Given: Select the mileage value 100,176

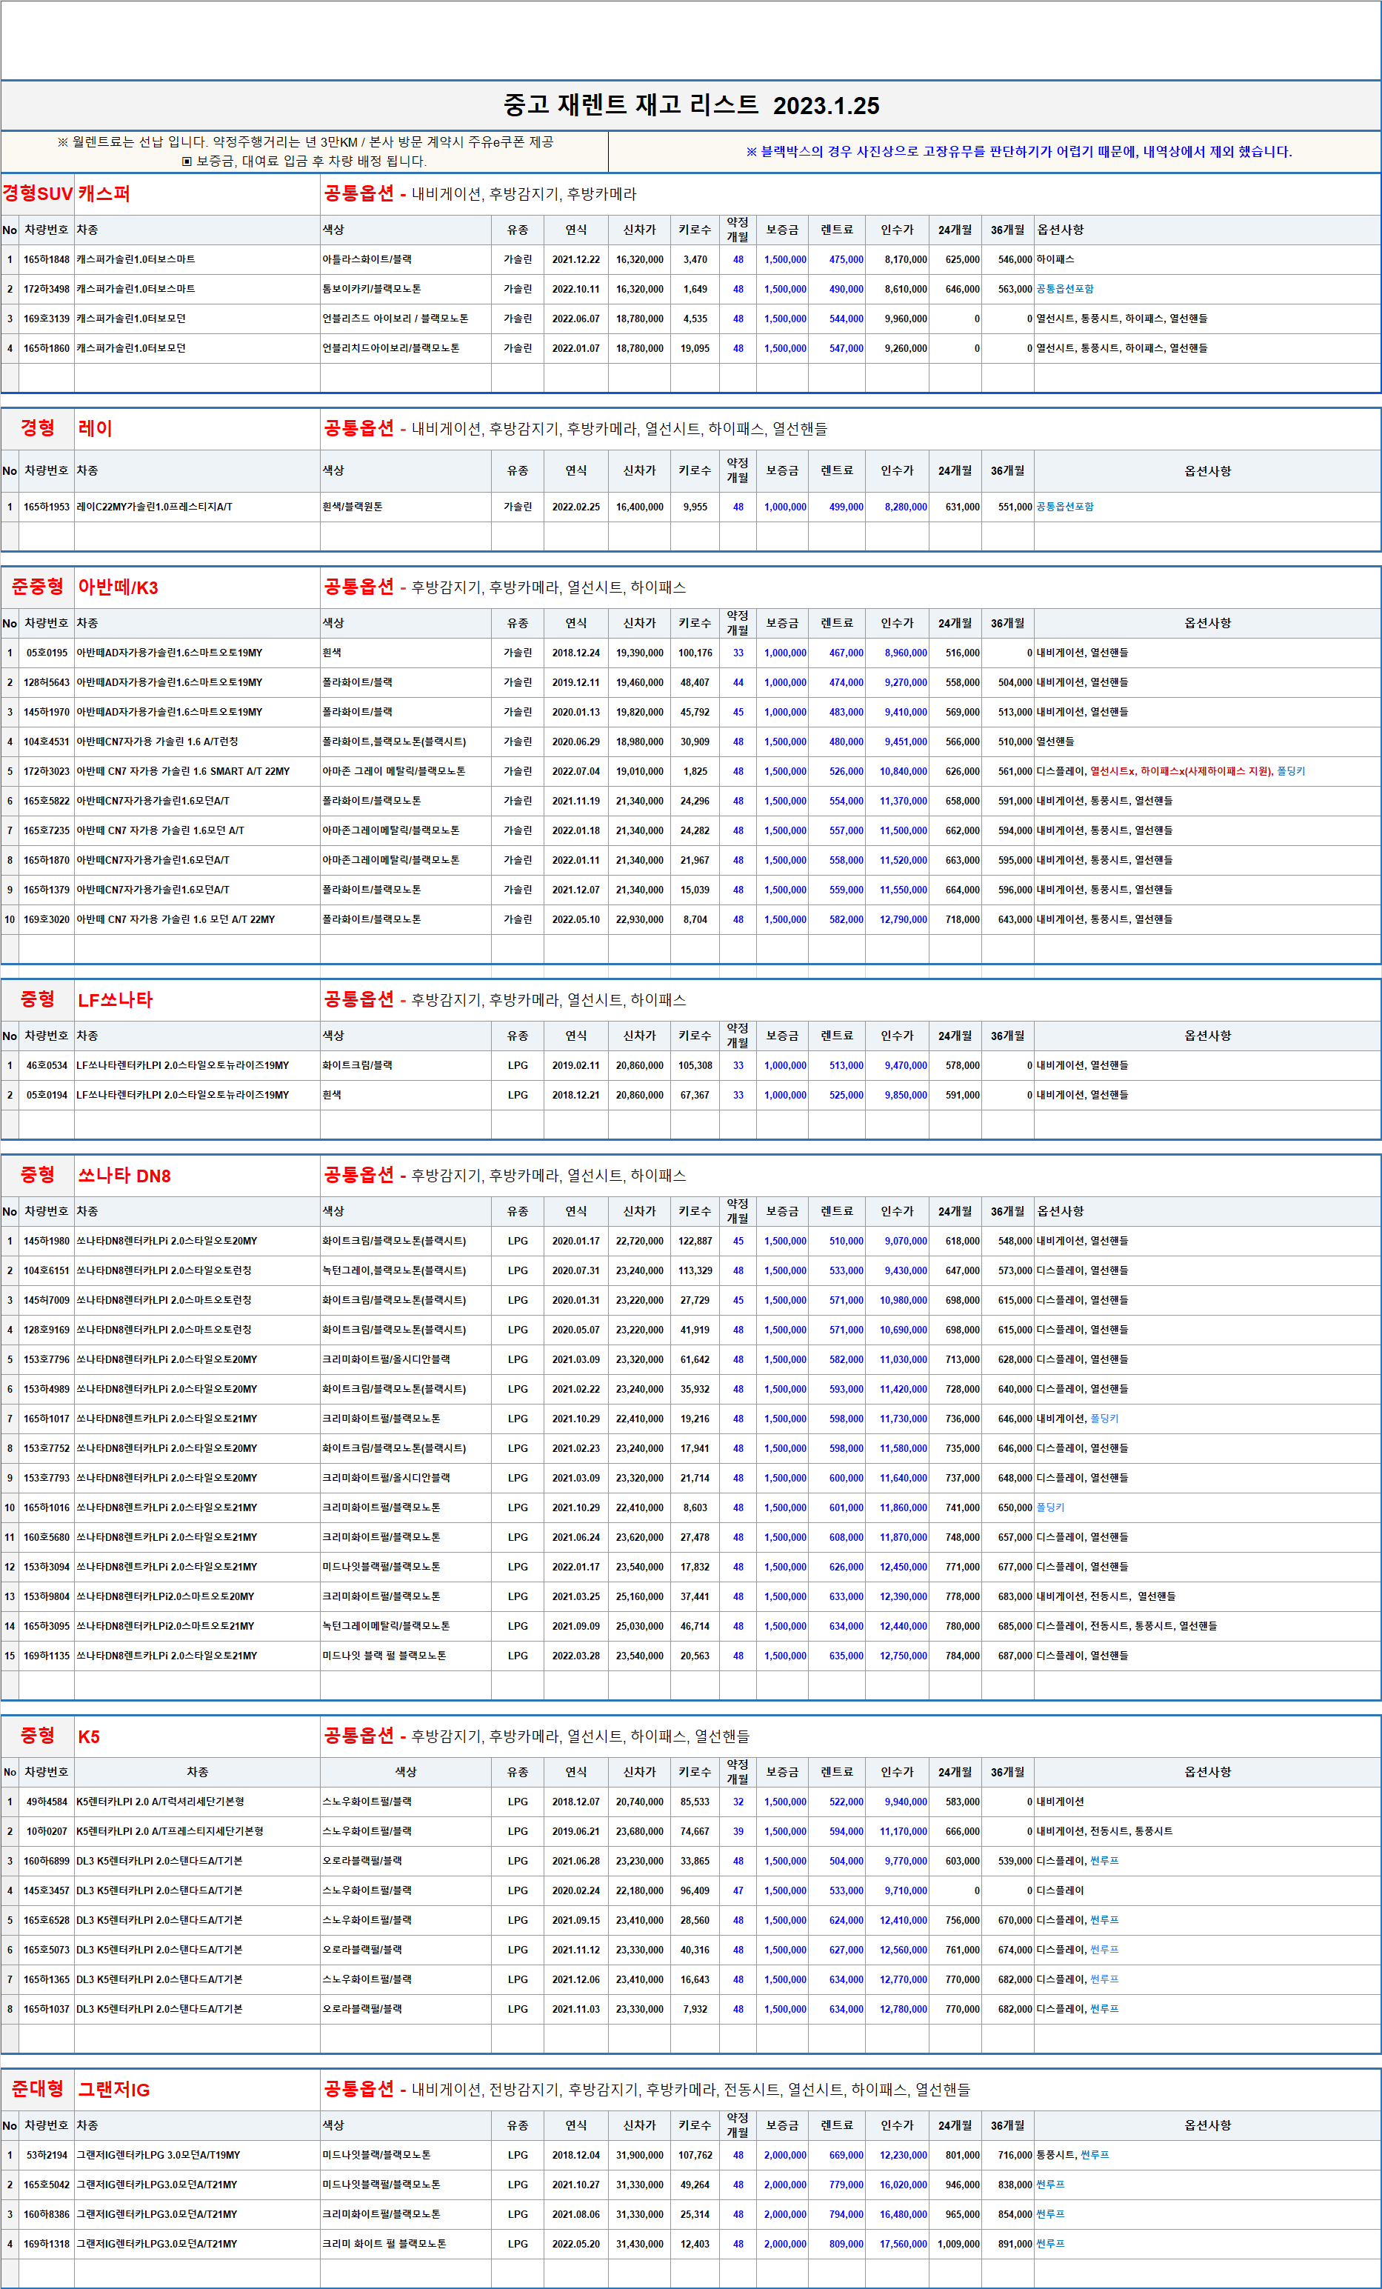Looking at the screenshot, I should pyautogui.click(x=695, y=653).
